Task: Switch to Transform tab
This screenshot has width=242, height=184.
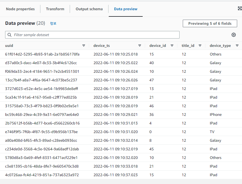Action: tap(55, 9)
